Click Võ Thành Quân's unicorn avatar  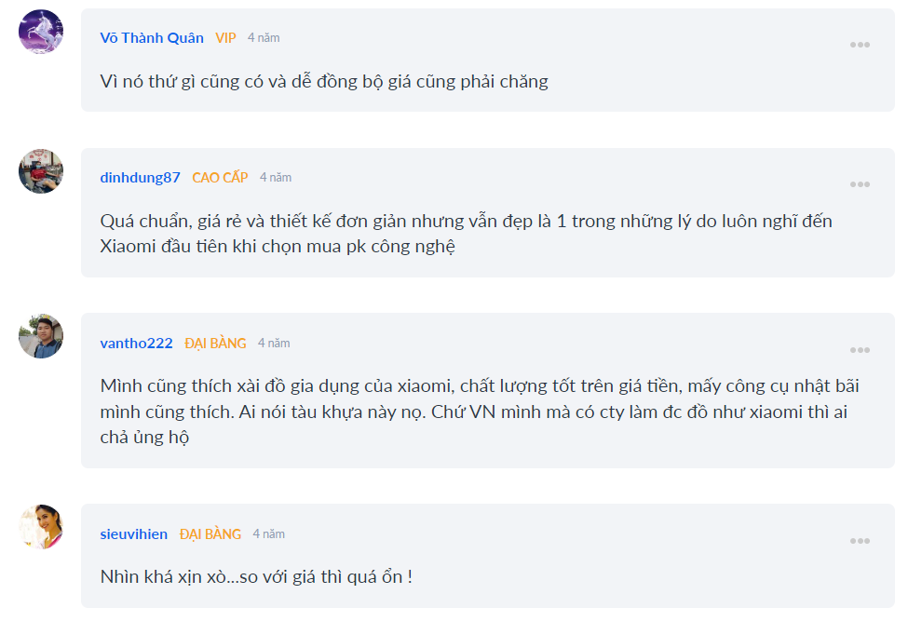(41, 32)
